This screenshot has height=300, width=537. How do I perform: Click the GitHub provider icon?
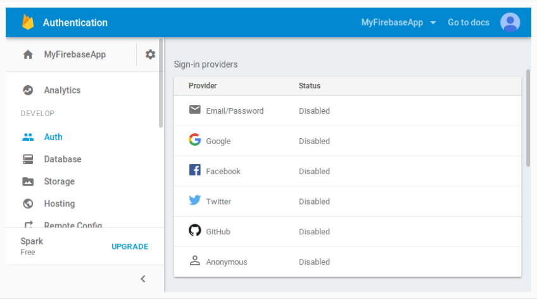(195, 231)
